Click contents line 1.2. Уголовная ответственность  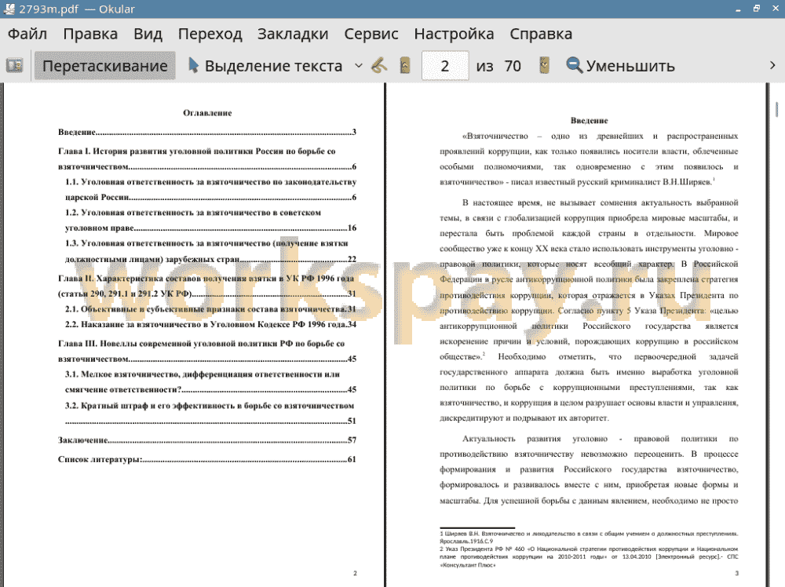[x=210, y=221]
